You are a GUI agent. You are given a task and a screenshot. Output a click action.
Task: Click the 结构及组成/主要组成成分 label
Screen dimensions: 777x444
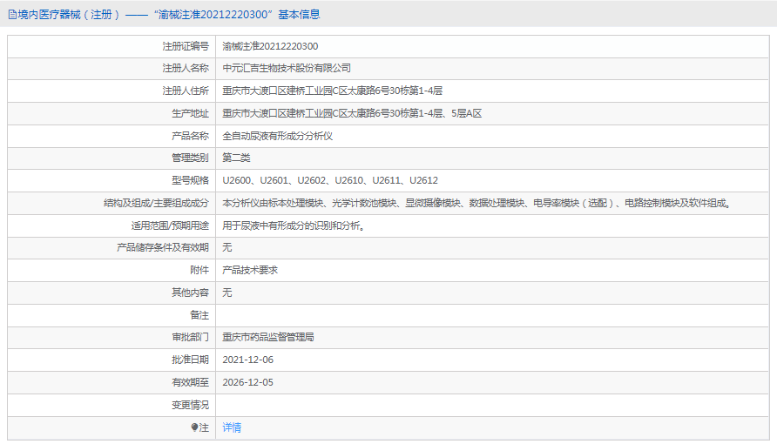[156, 203]
